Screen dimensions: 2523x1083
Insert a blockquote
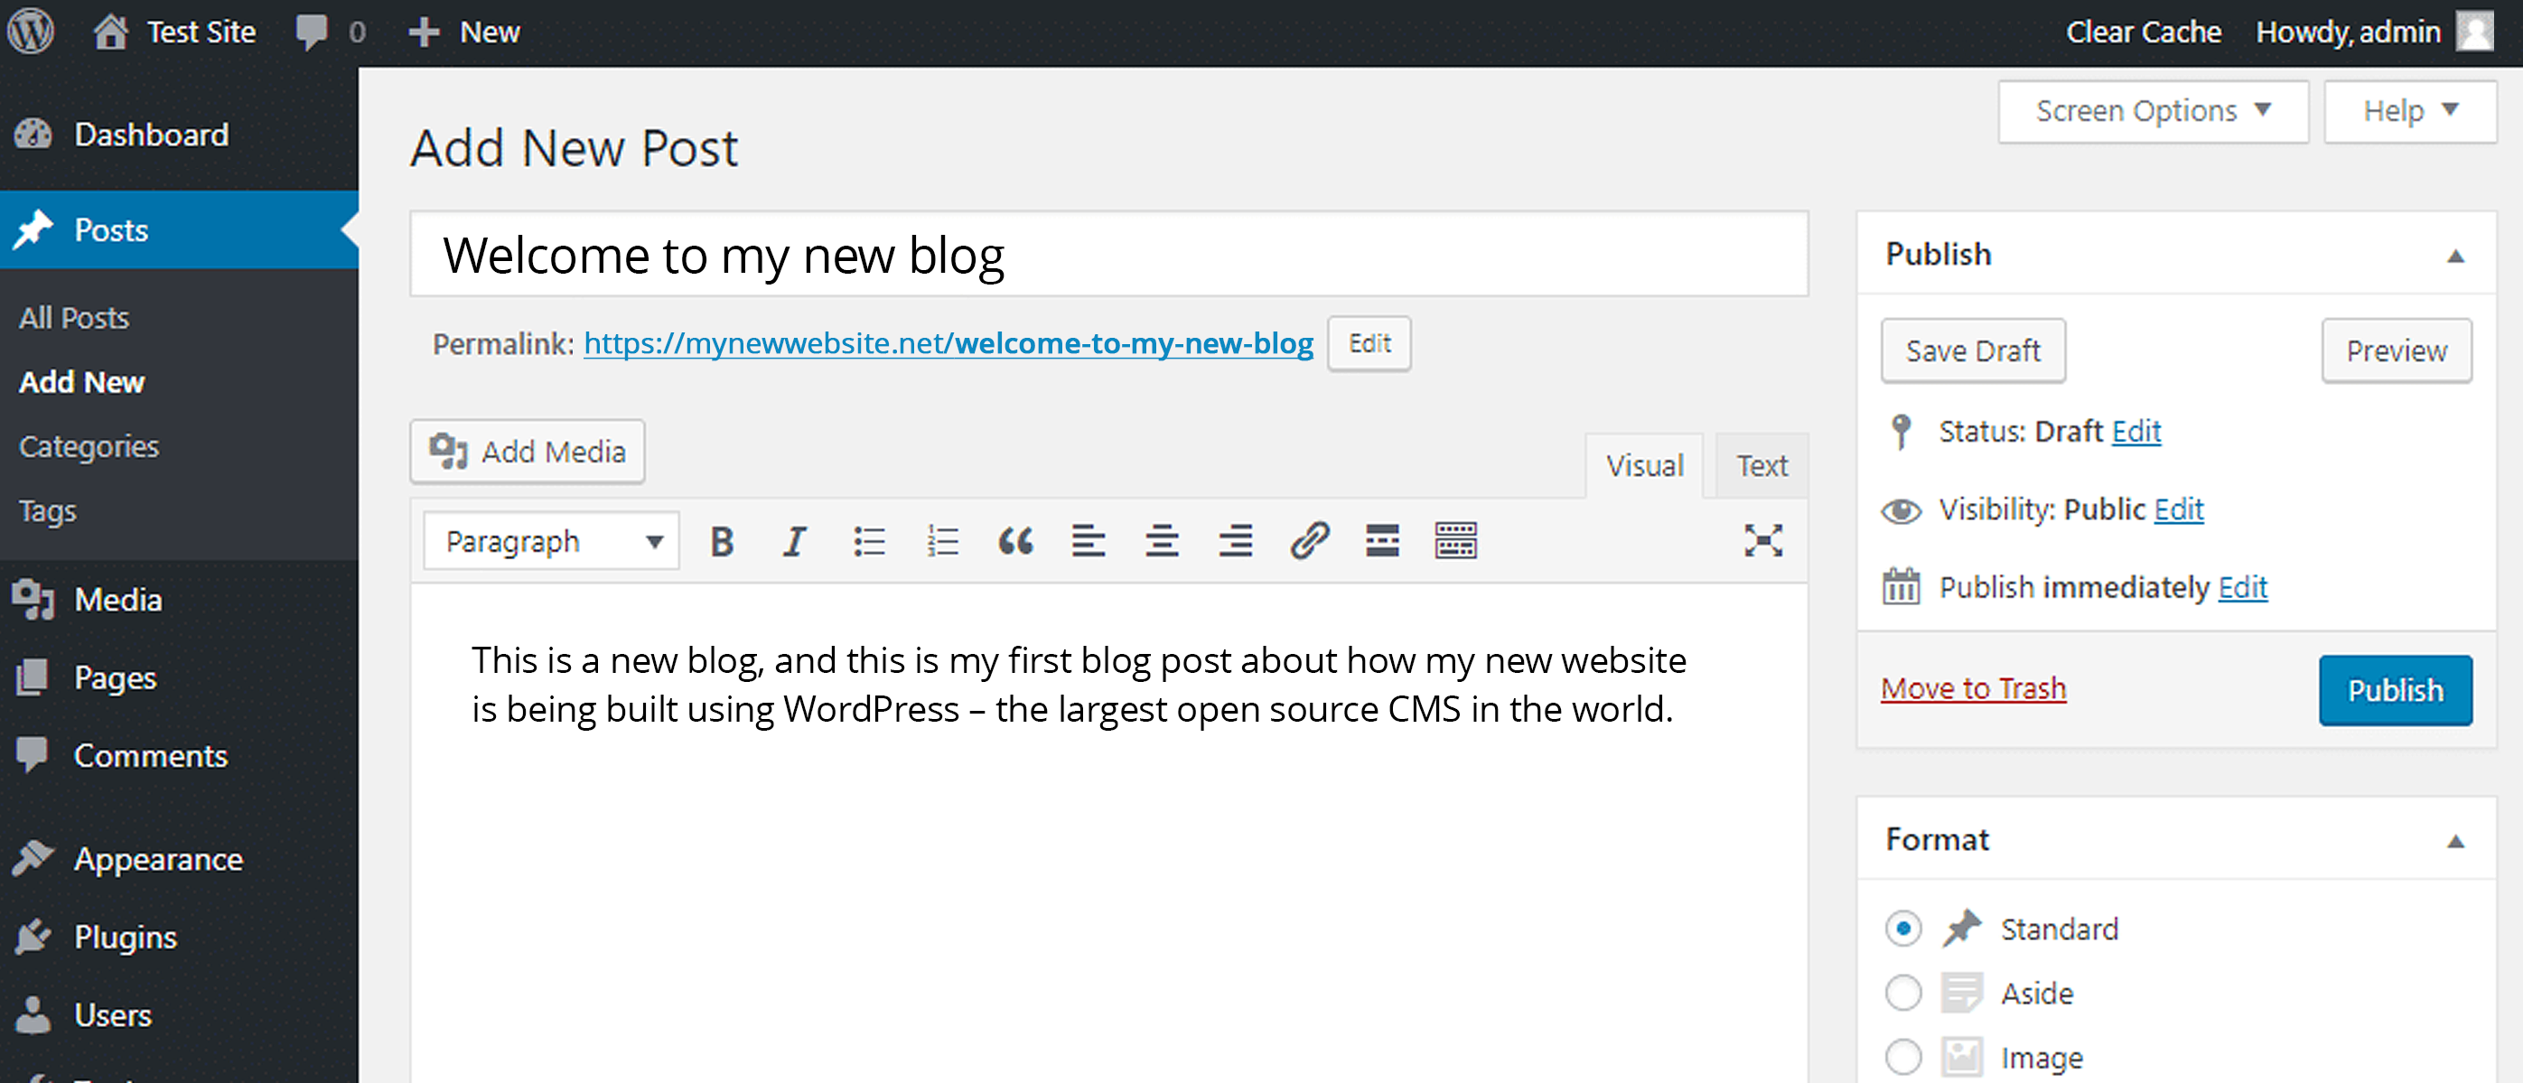click(x=1015, y=539)
